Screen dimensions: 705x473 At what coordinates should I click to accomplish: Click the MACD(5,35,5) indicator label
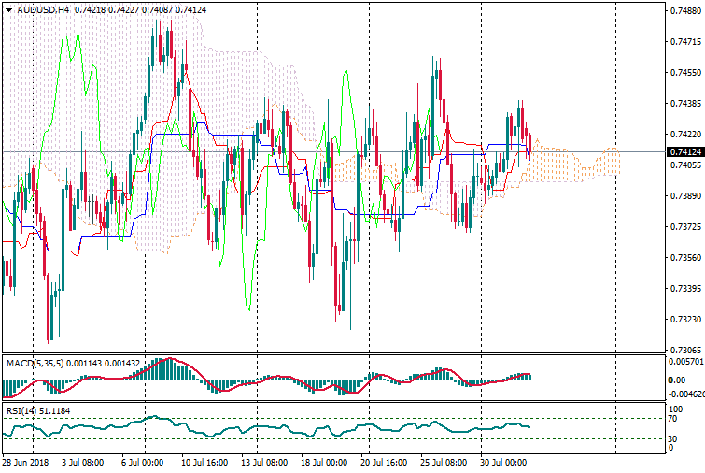pos(33,362)
